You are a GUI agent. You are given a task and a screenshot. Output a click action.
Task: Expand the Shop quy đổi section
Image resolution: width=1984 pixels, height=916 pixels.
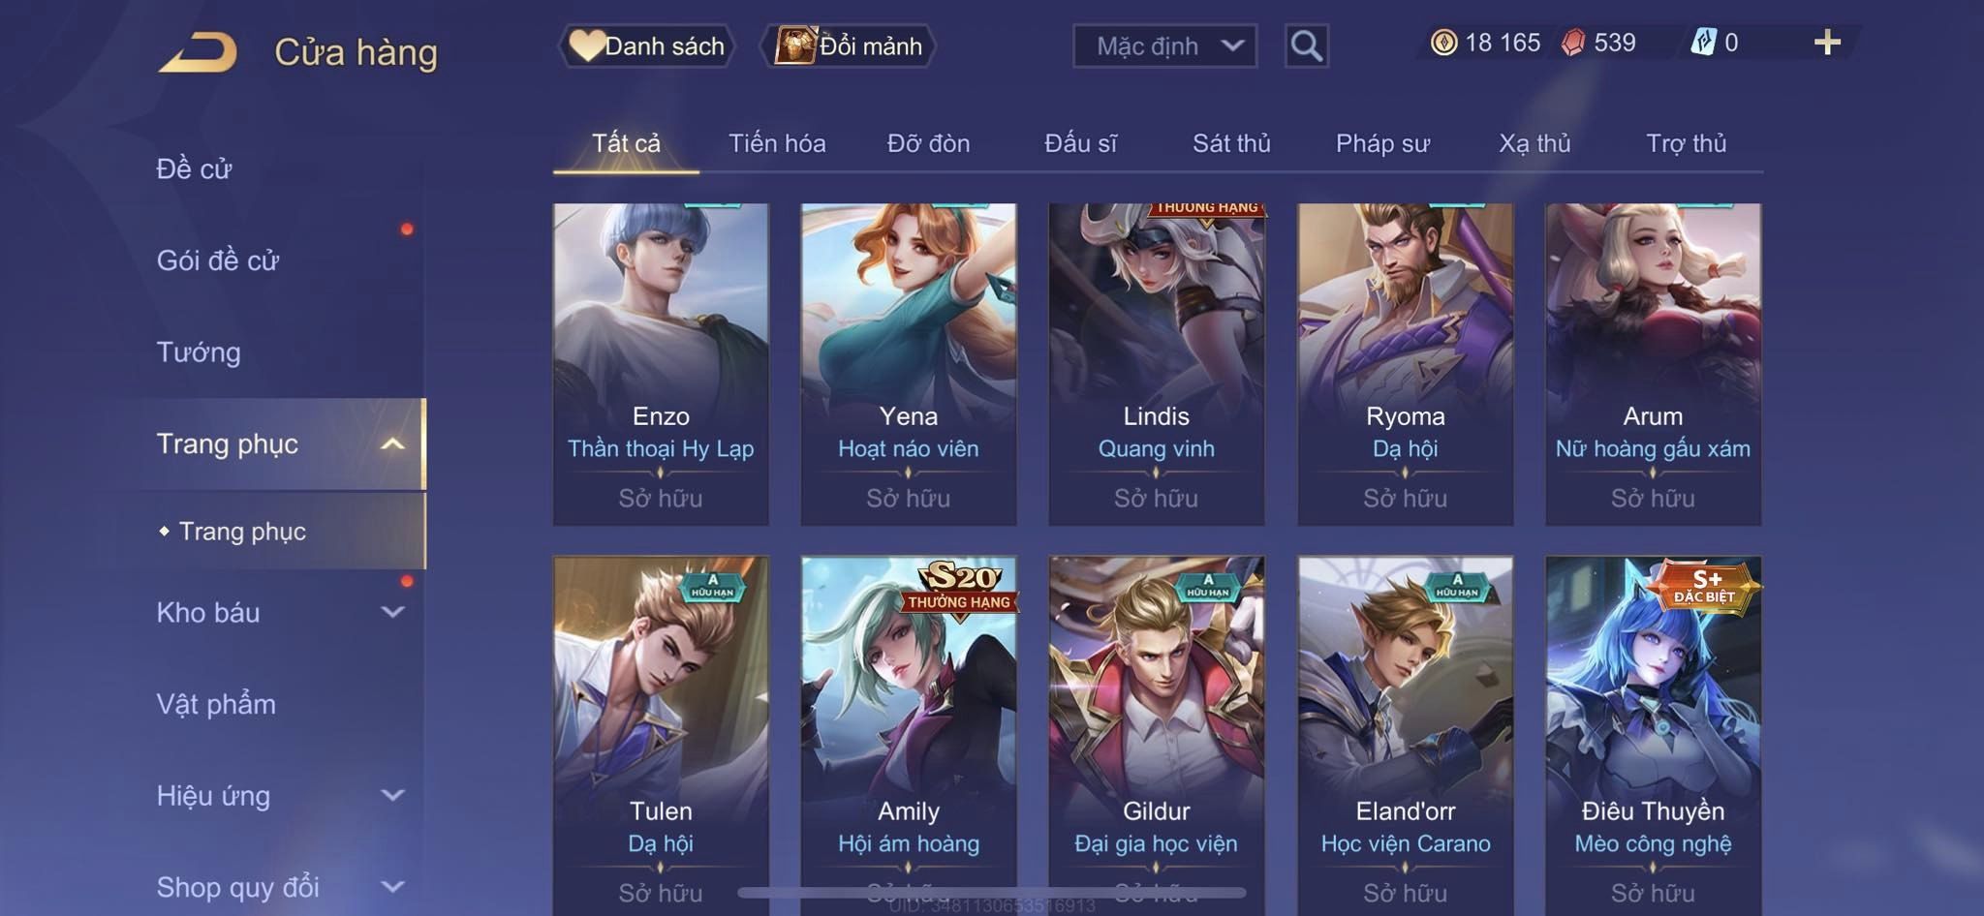point(392,886)
